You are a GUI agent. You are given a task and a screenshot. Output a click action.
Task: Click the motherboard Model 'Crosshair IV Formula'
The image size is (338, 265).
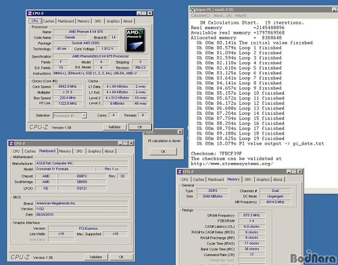pyautogui.click(x=65, y=169)
